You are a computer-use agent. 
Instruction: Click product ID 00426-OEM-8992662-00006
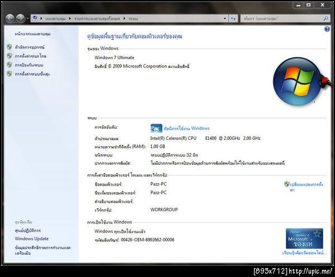pos(147,240)
